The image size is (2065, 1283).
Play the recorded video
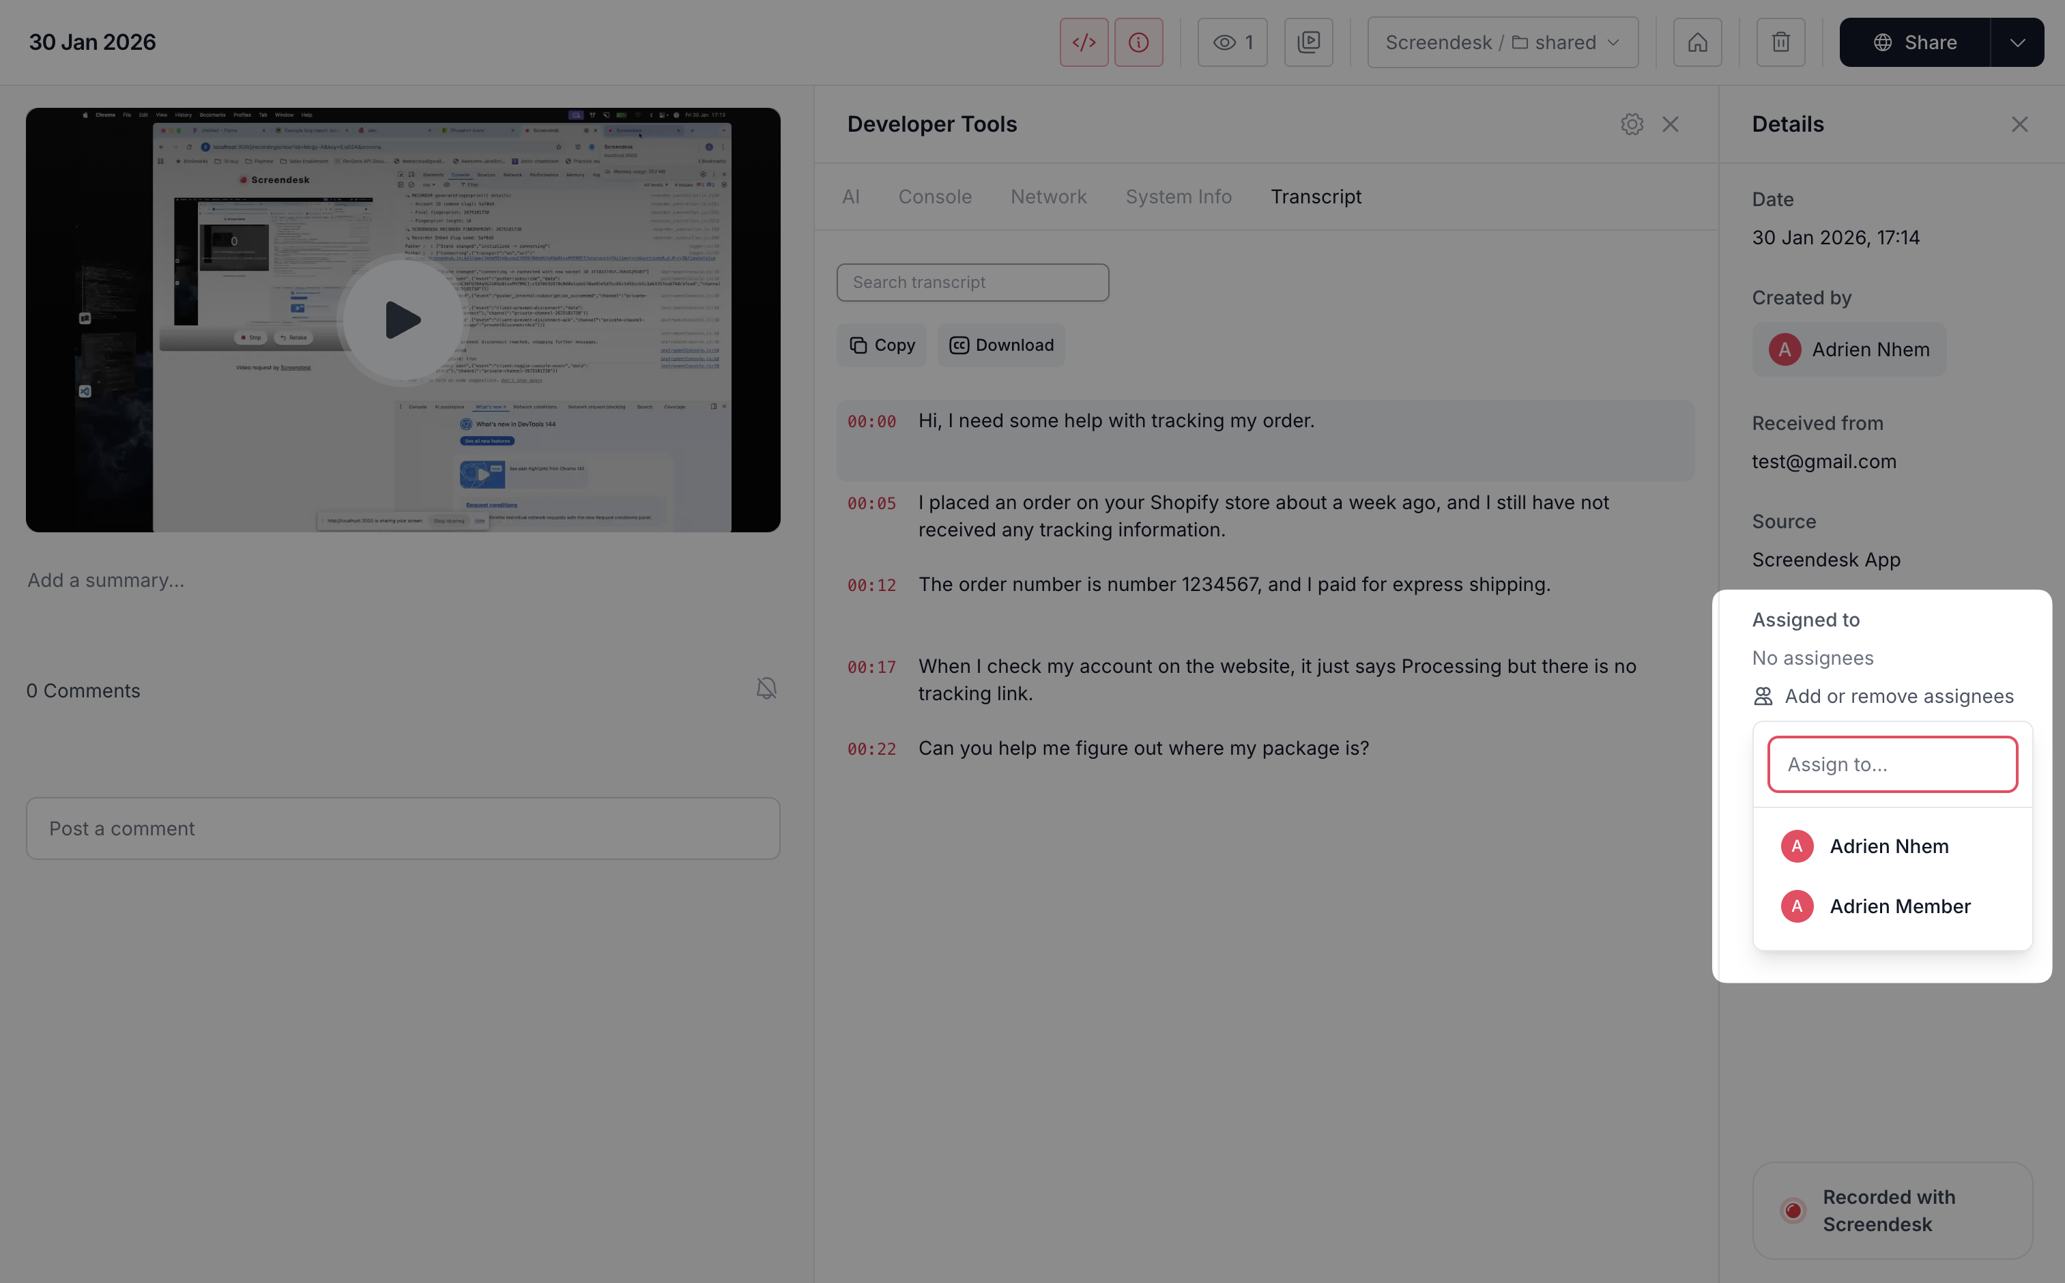click(x=402, y=320)
